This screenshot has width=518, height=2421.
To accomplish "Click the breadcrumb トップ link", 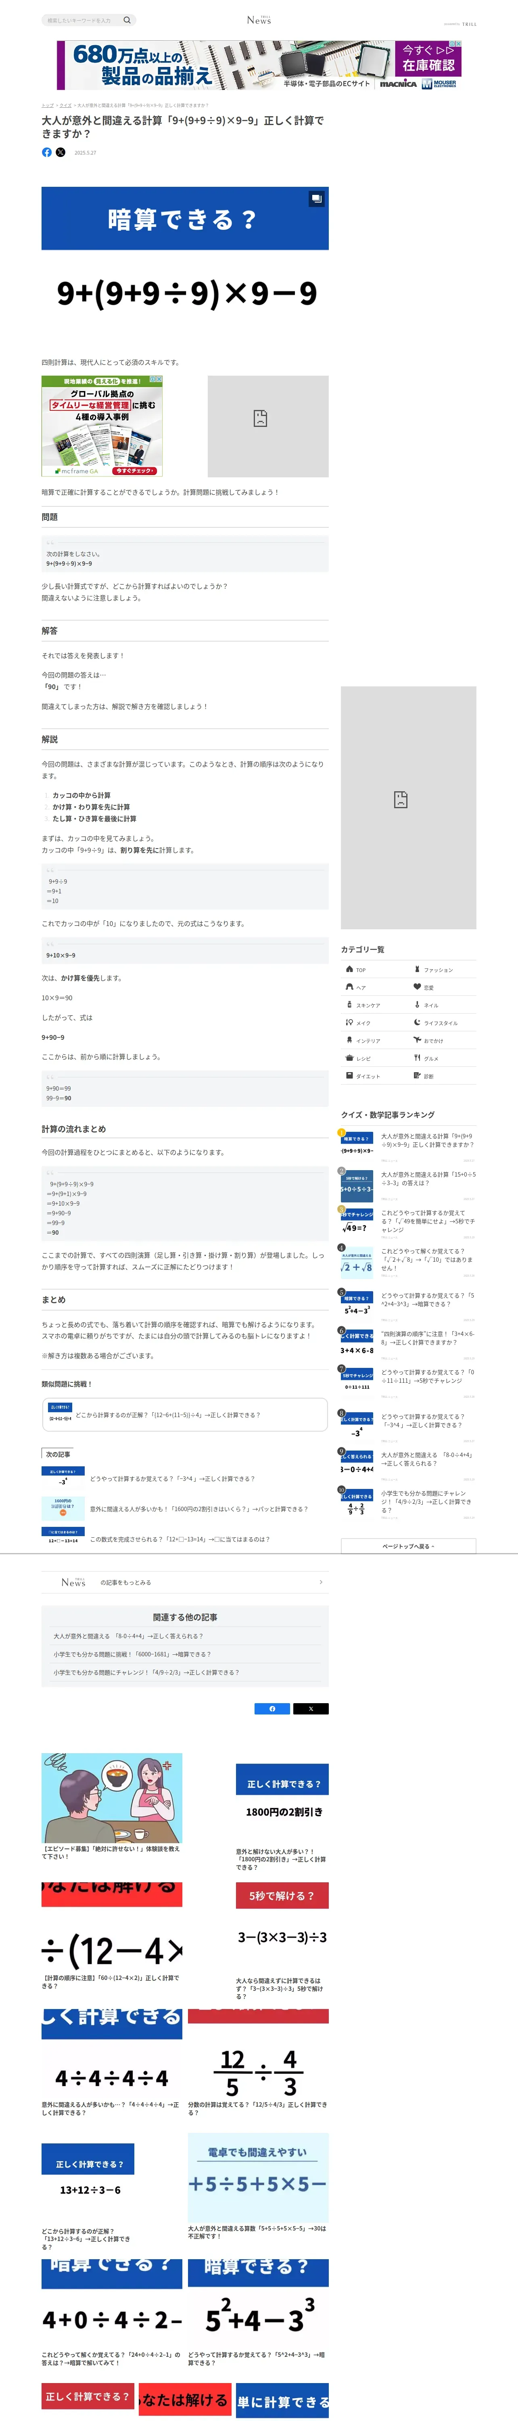I will [x=47, y=105].
